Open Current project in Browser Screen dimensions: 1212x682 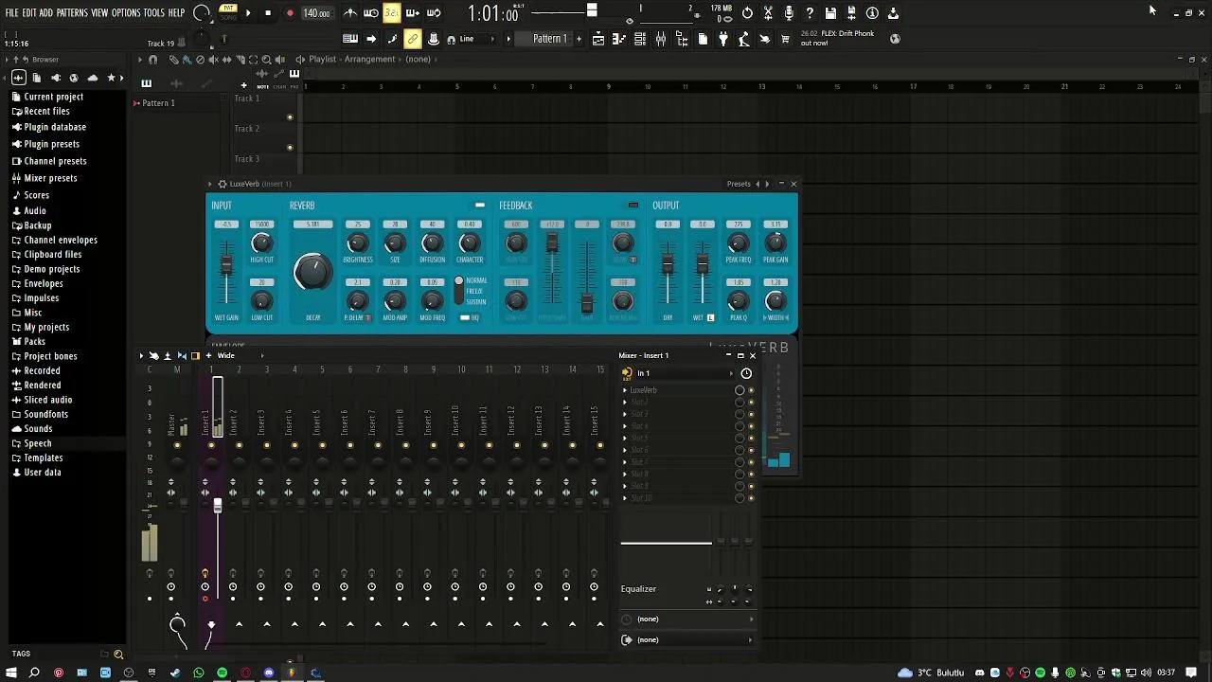tap(53, 97)
